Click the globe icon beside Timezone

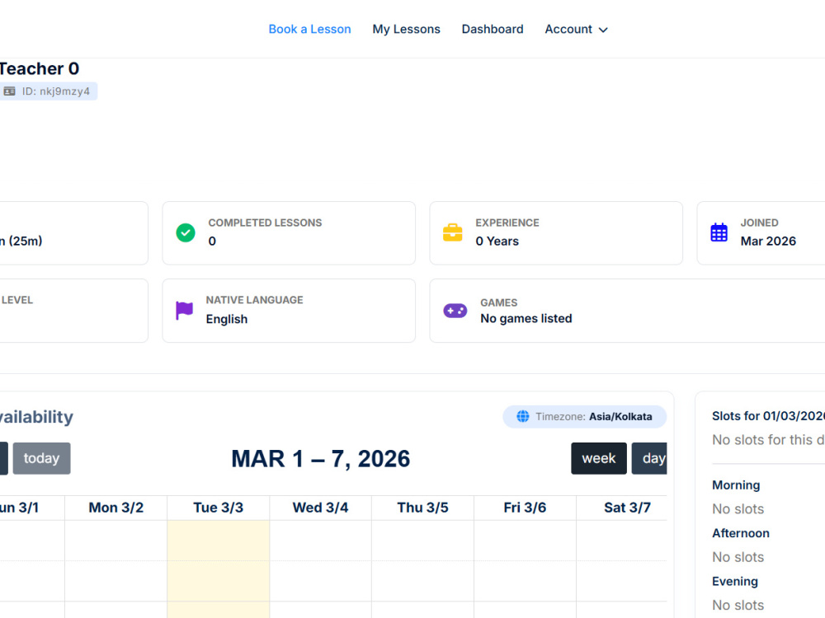pyautogui.click(x=523, y=416)
